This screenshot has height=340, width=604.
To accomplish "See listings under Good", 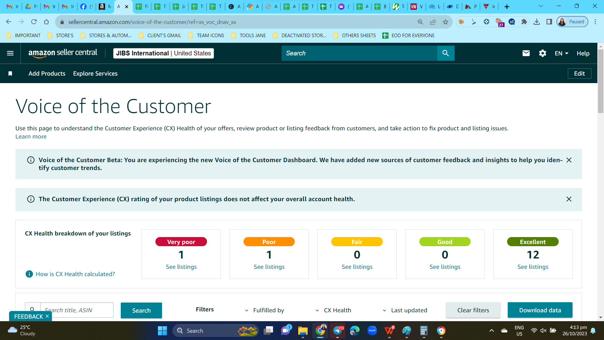I will tap(445, 267).
